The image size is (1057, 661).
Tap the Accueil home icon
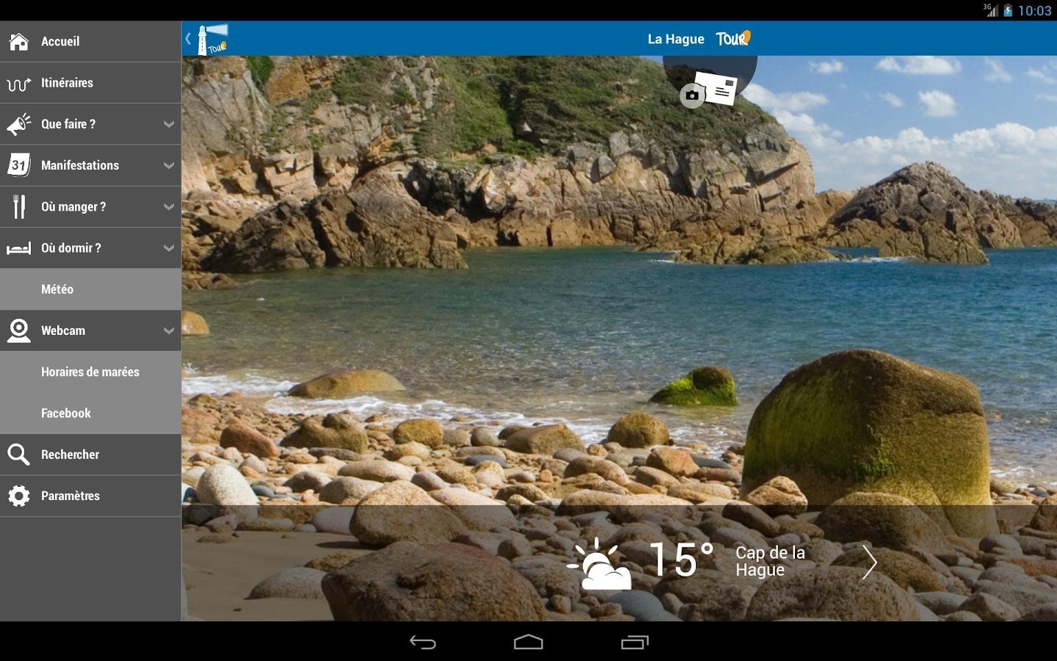pos(18,42)
